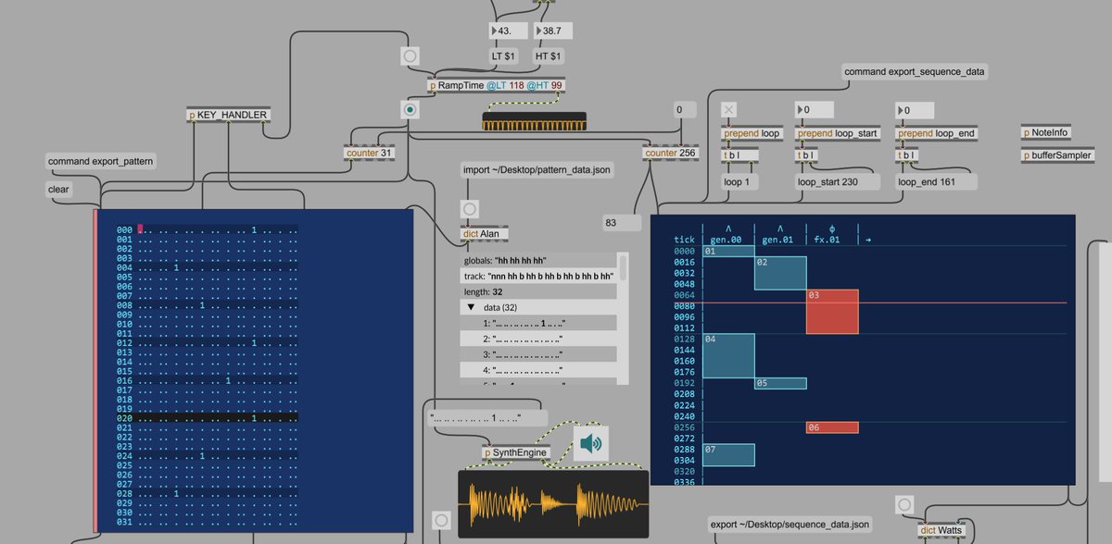The height and width of the screenshot is (544, 1112).
Task: Click the right arrow after fx.01 column
Action: click(867, 240)
